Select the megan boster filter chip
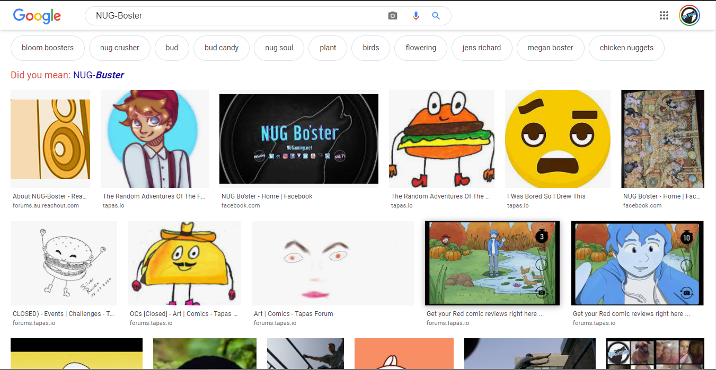716x370 pixels. (x=550, y=48)
